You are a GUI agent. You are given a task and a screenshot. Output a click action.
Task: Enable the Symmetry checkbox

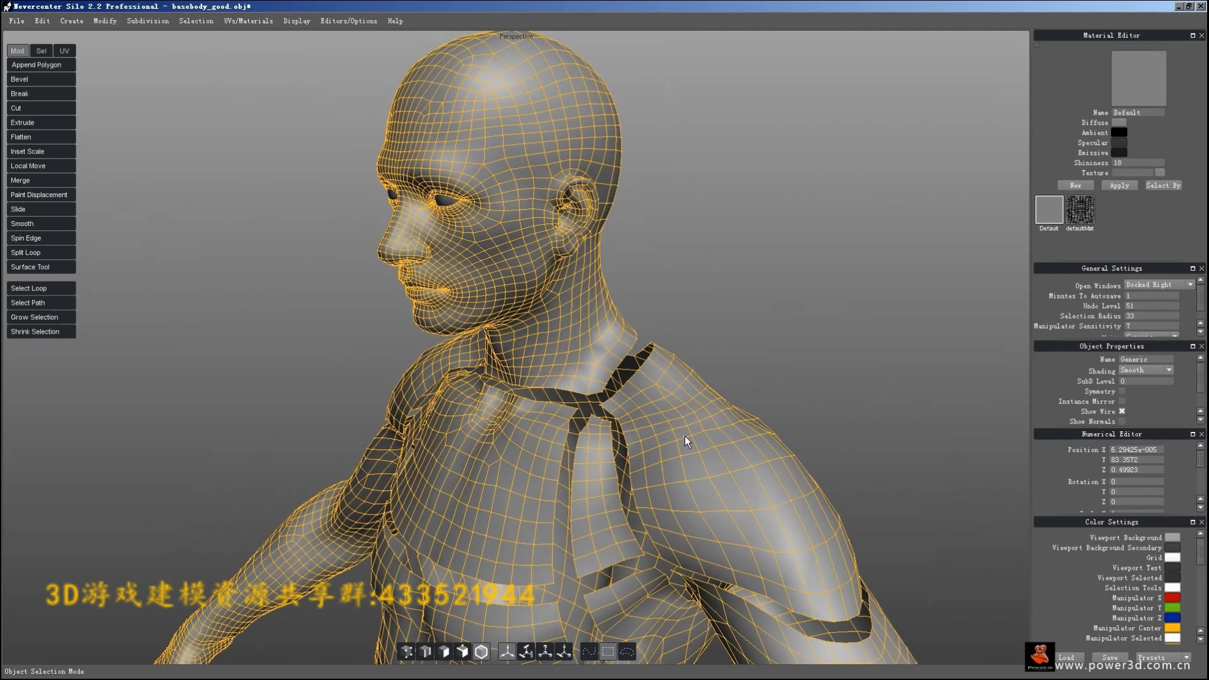[x=1122, y=391]
